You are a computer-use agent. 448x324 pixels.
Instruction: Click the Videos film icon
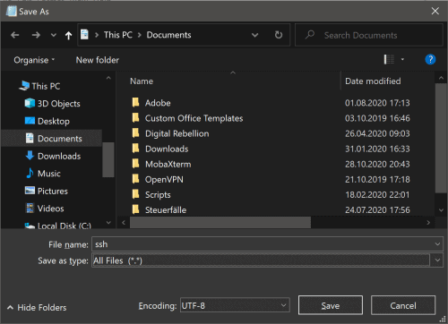[30, 208]
